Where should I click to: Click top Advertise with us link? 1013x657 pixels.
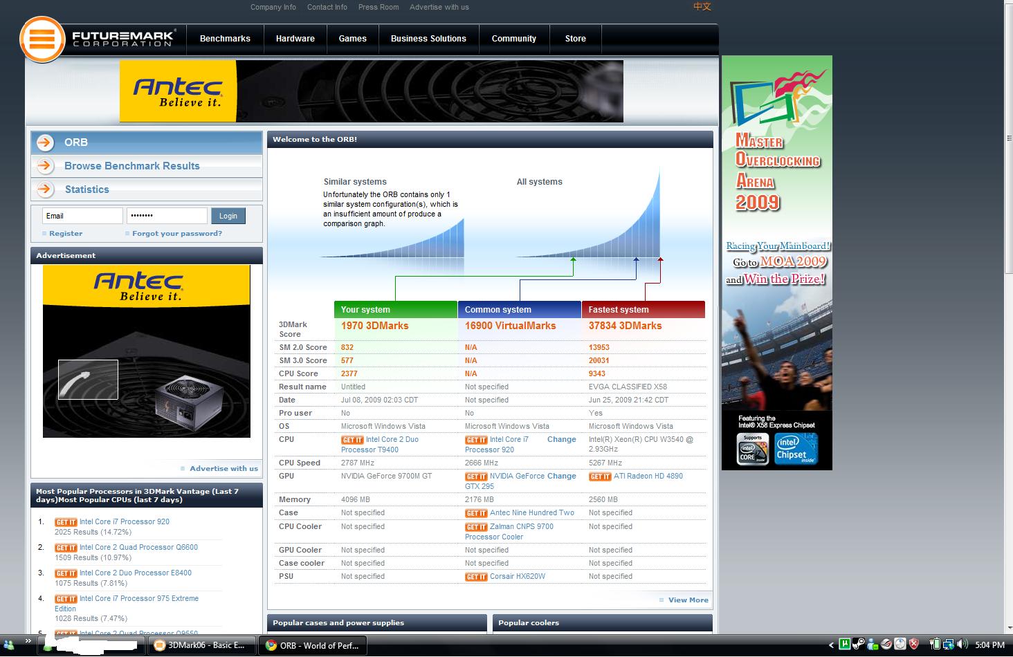[439, 7]
